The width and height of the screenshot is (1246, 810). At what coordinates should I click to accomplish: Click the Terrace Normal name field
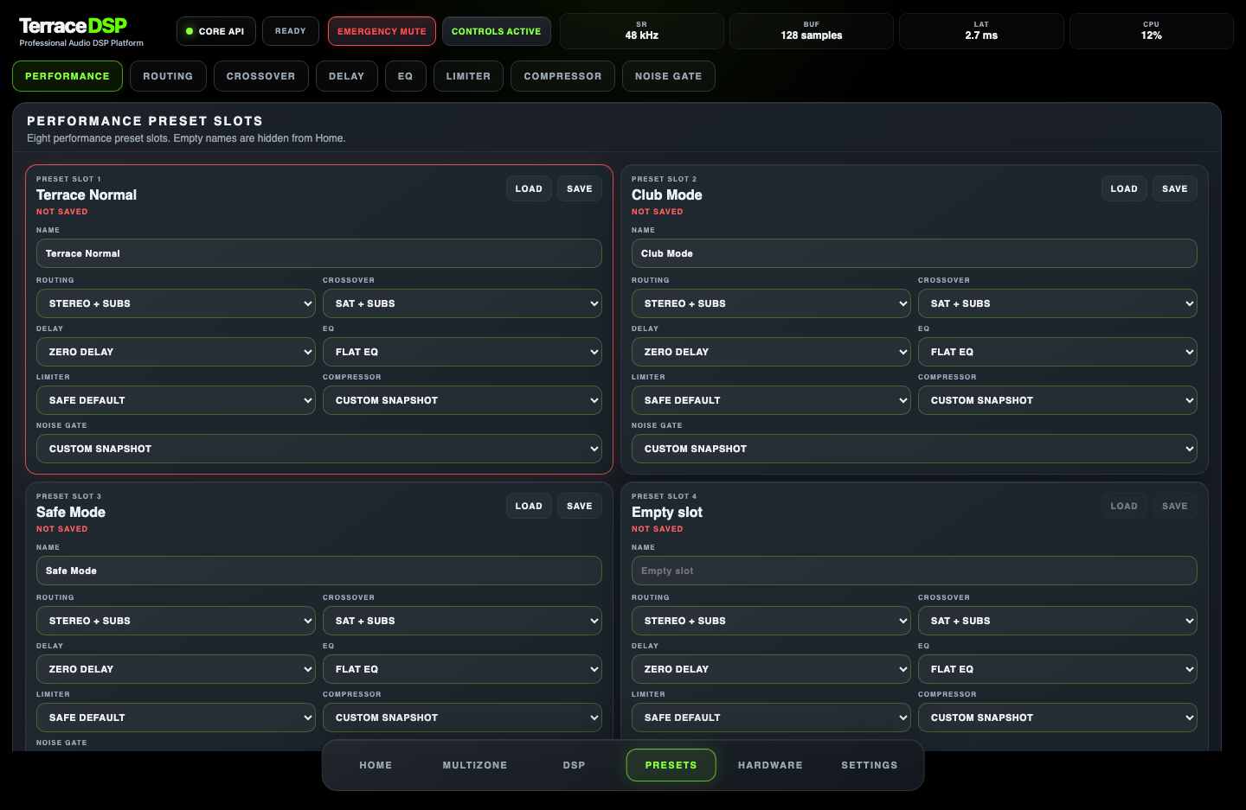click(x=319, y=253)
